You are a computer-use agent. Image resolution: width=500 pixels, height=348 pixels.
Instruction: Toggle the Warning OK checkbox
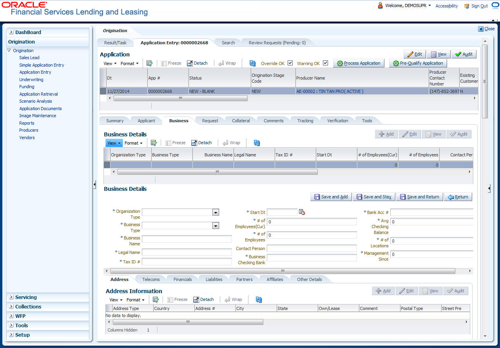[325, 63]
